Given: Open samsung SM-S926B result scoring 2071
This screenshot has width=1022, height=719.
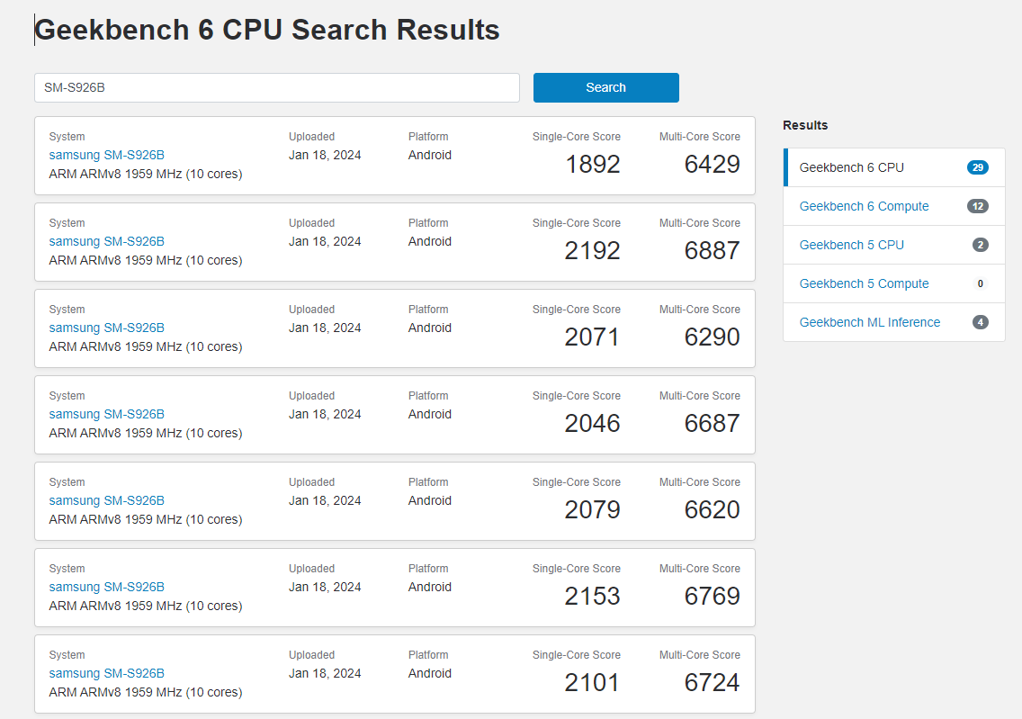Looking at the screenshot, I should coord(106,328).
